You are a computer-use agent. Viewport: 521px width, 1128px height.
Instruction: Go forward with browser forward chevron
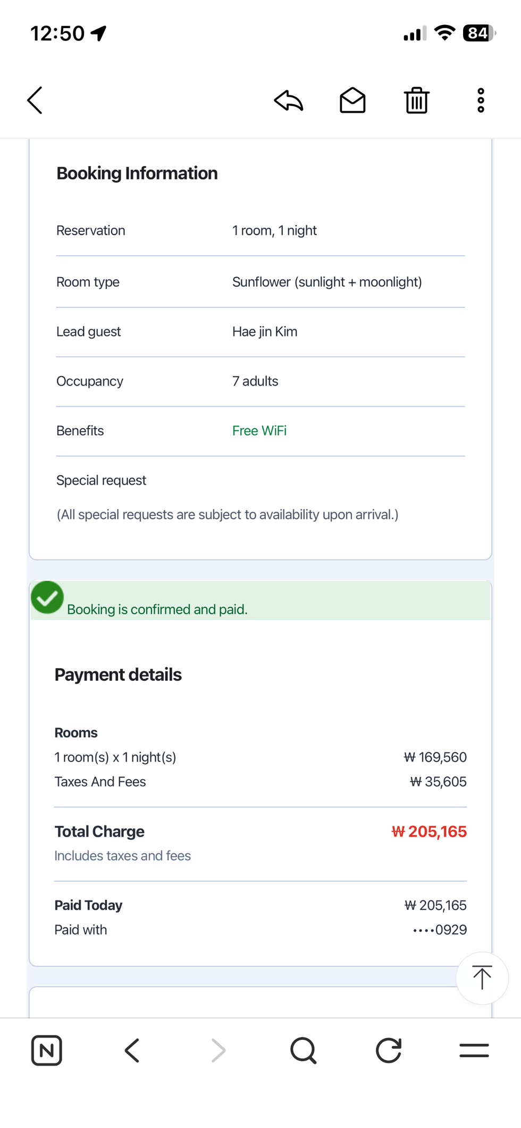(218, 1050)
